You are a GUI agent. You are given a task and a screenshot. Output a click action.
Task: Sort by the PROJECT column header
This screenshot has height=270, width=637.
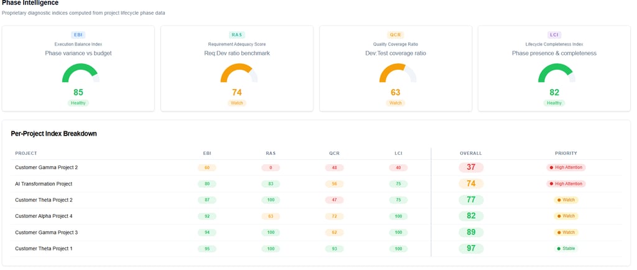[26, 154]
